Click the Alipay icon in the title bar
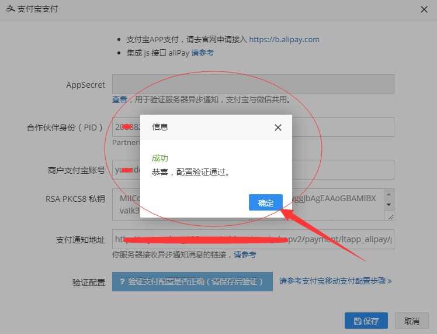The image size is (437, 334). coord(11,9)
